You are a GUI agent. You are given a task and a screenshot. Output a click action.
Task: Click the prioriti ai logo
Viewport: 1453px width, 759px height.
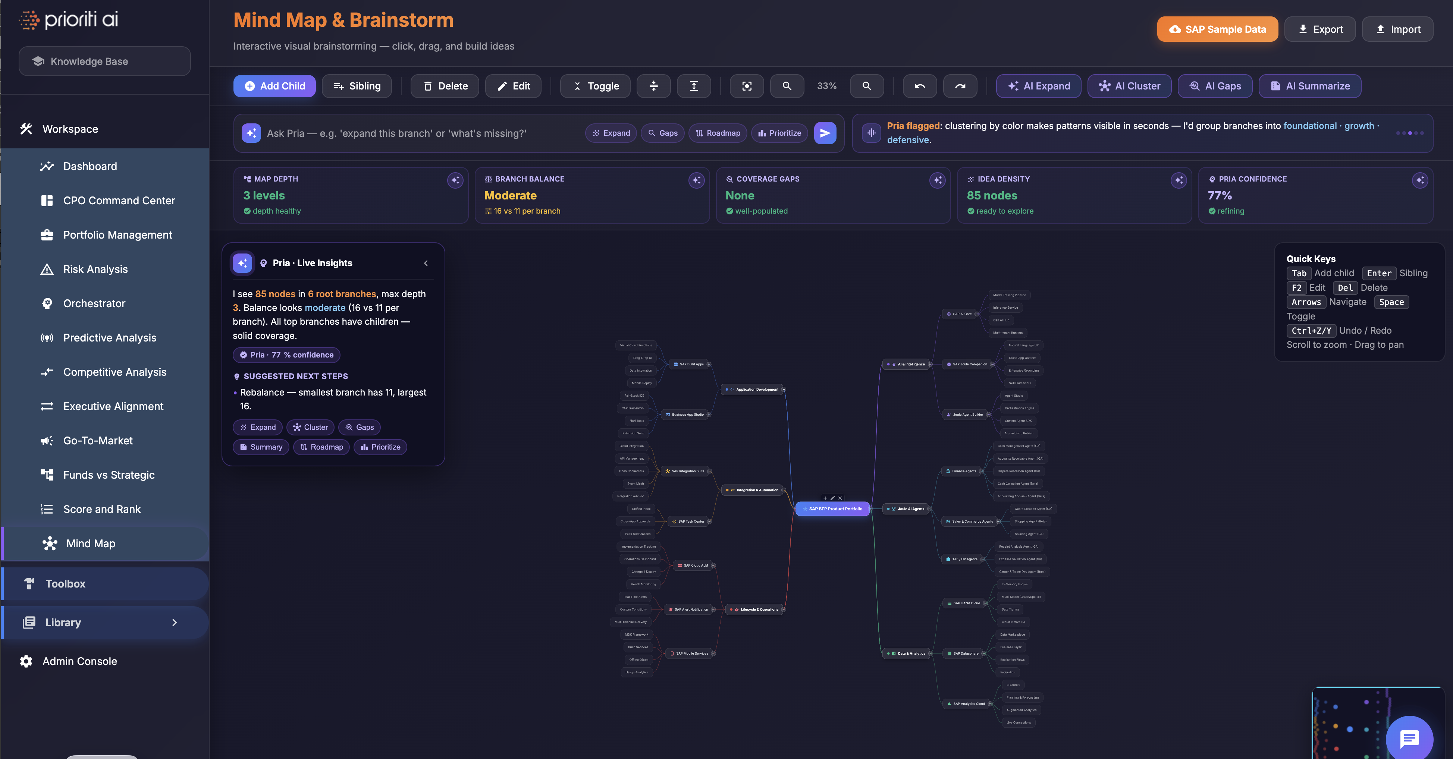pos(69,20)
